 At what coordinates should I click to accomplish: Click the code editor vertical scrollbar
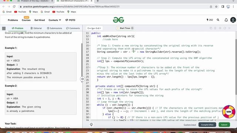pyautogui.click(x=236, y=67)
